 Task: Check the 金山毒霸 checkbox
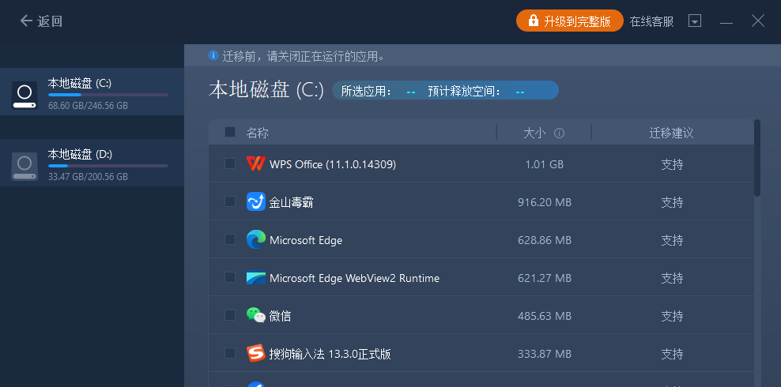pyautogui.click(x=229, y=201)
